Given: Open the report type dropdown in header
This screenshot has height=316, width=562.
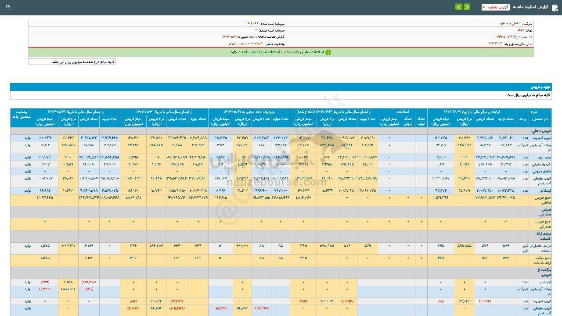Looking at the screenshot, I should click(495, 7).
